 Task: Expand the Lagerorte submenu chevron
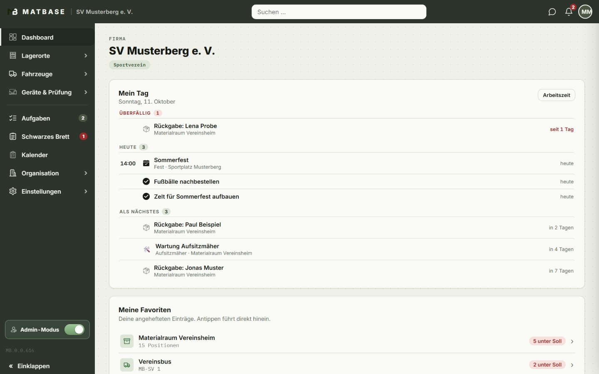click(86, 56)
